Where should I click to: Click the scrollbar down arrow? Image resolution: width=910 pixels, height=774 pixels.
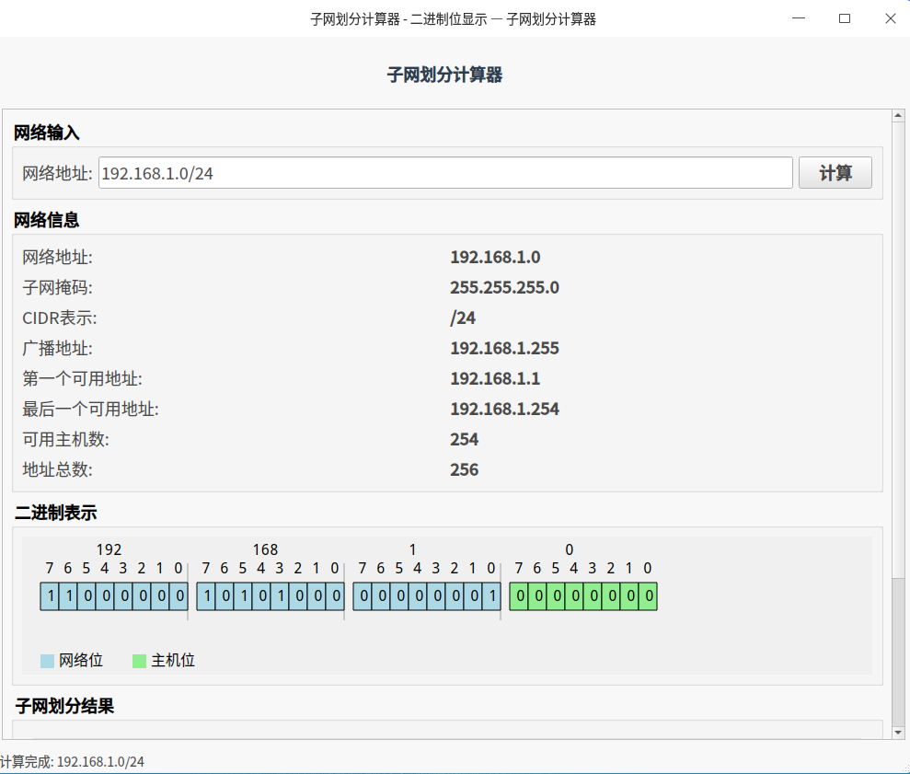pos(898,733)
